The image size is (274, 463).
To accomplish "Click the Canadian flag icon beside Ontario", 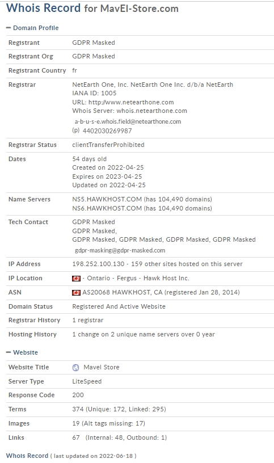I will click(x=76, y=279).
